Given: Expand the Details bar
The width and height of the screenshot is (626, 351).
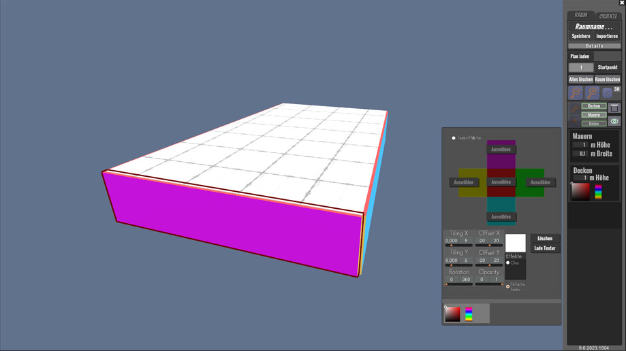Looking at the screenshot, I should (x=594, y=46).
